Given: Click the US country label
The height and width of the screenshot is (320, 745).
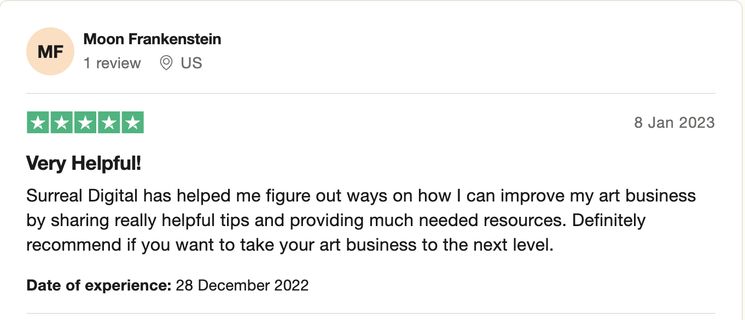Looking at the screenshot, I should click(x=191, y=63).
